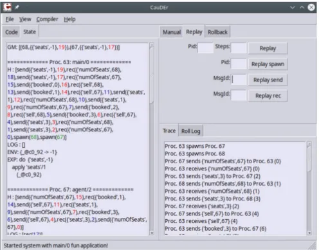Open the View menu
This screenshot has width=319, height=250.
pos(25,19)
